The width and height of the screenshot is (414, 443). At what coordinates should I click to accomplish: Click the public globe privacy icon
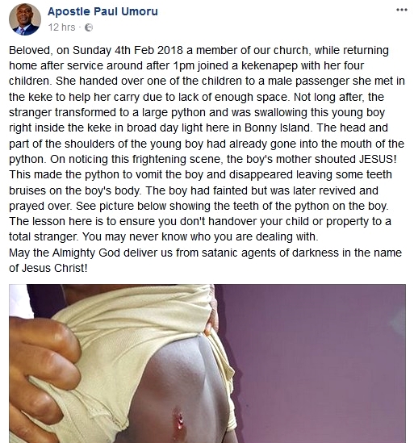click(x=89, y=27)
